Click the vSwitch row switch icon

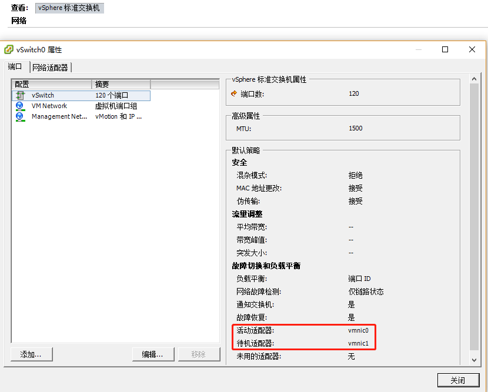coord(20,95)
